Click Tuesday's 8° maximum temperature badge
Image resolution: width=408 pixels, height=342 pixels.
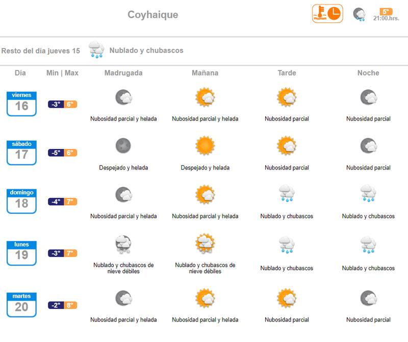click(70, 305)
